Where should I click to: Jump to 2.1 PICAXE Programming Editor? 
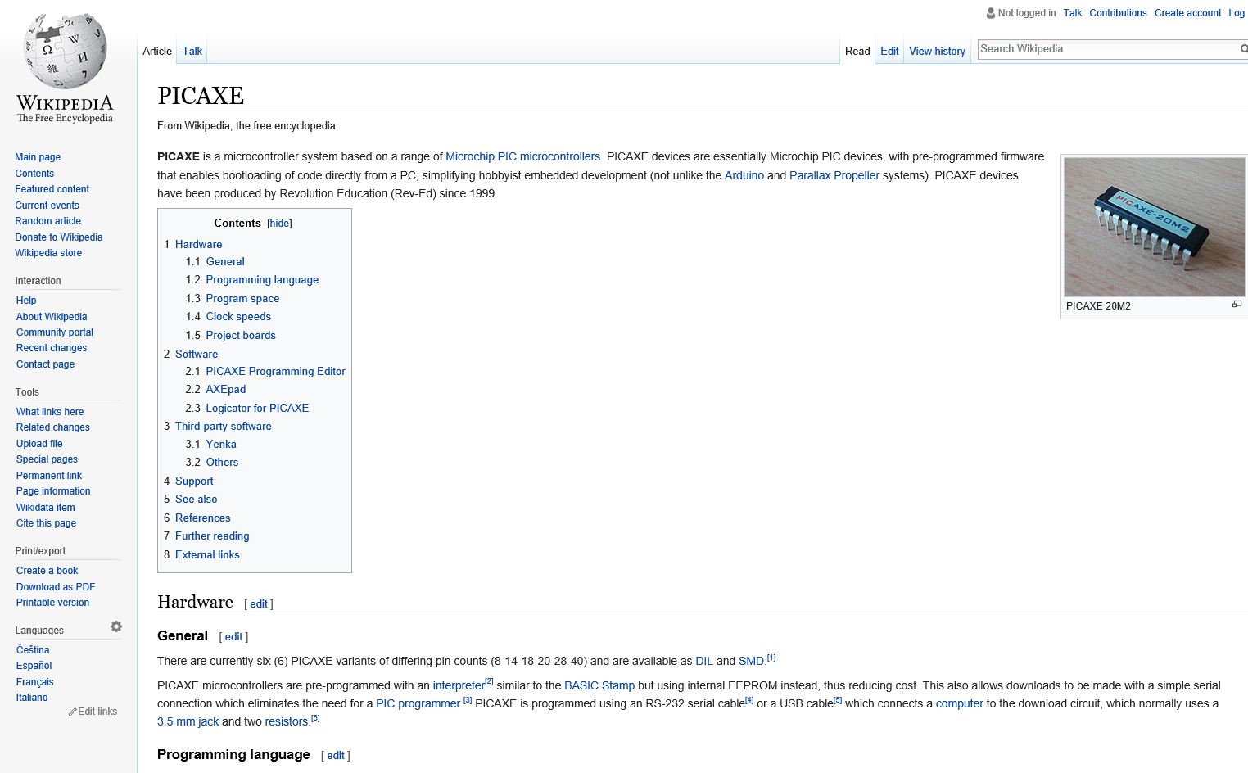point(265,371)
